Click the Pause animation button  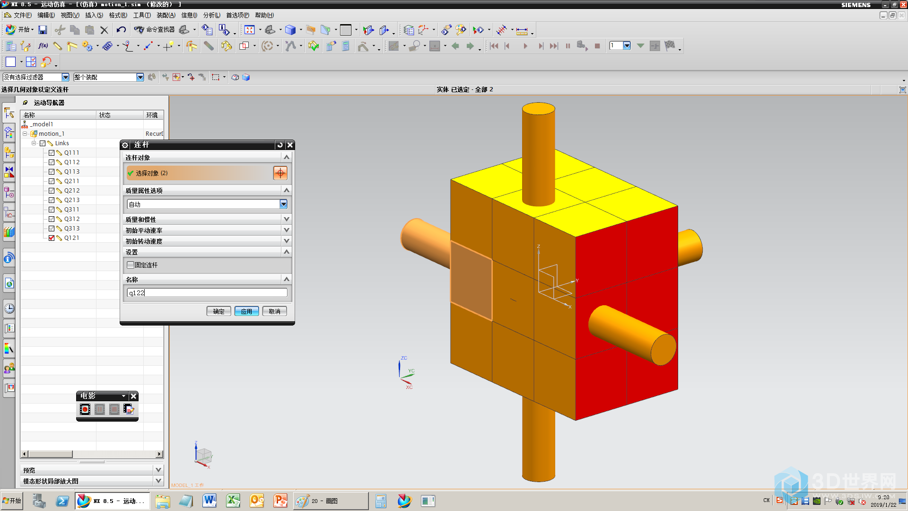point(567,46)
